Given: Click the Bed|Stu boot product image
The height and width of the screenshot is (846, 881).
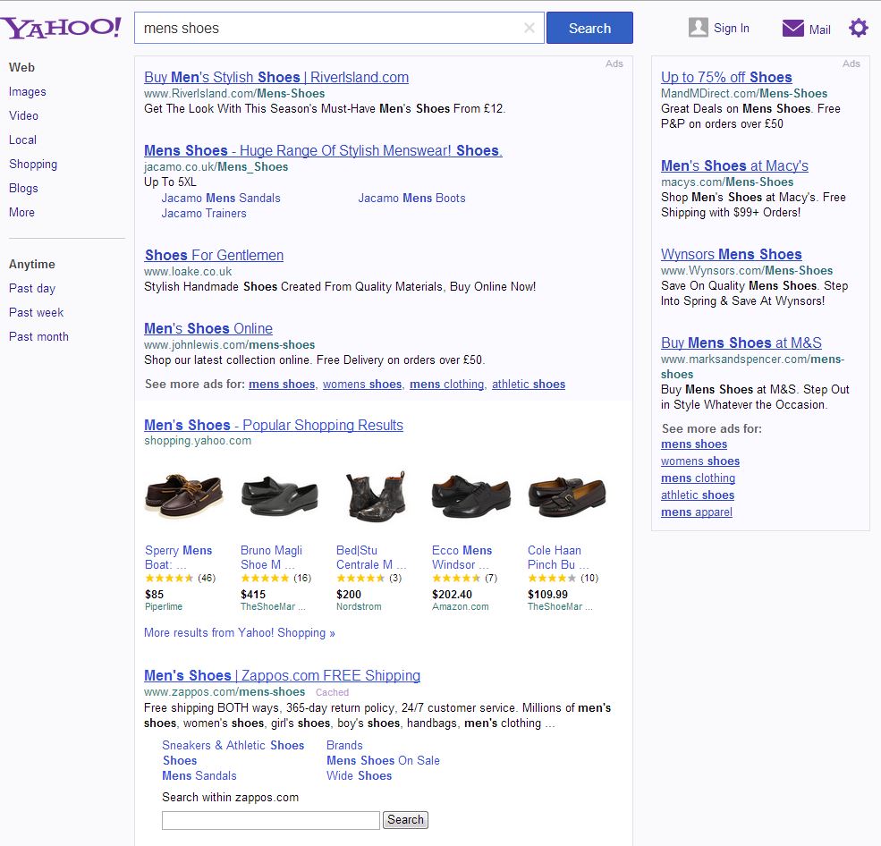Looking at the screenshot, I should (375, 496).
